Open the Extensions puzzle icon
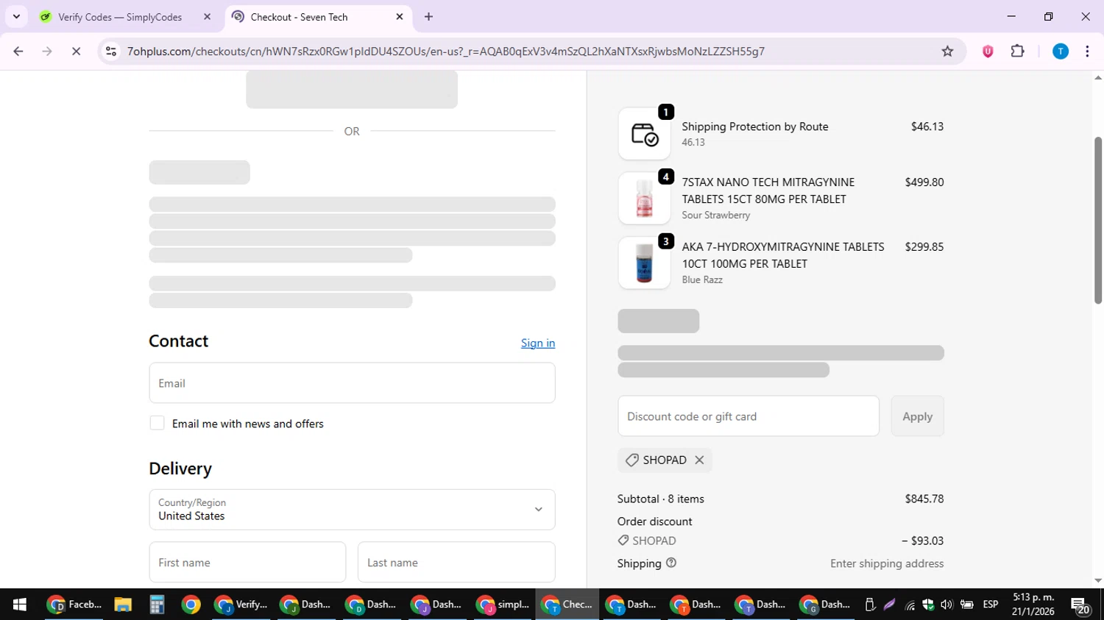Image resolution: width=1104 pixels, height=620 pixels. (x=1018, y=51)
